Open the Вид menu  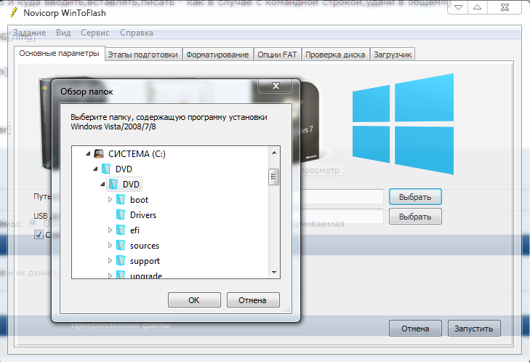point(63,33)
